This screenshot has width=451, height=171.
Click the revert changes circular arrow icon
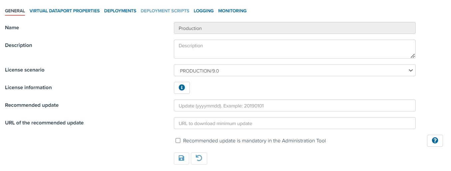point(199,158)
